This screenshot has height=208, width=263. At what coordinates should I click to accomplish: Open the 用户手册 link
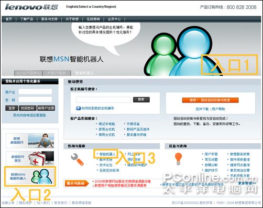pos(211,154)
